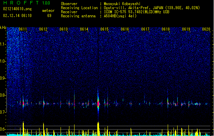
Task: Click the 1.0 kHz axis label
Action: 3,61
